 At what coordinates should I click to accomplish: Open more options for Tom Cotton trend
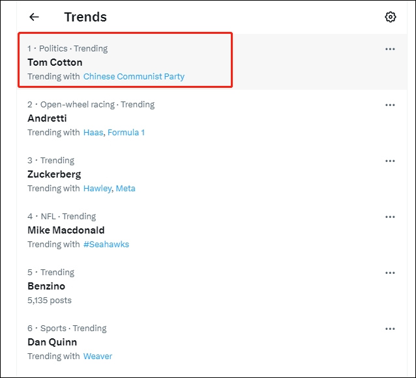click(x=390, y=49)
